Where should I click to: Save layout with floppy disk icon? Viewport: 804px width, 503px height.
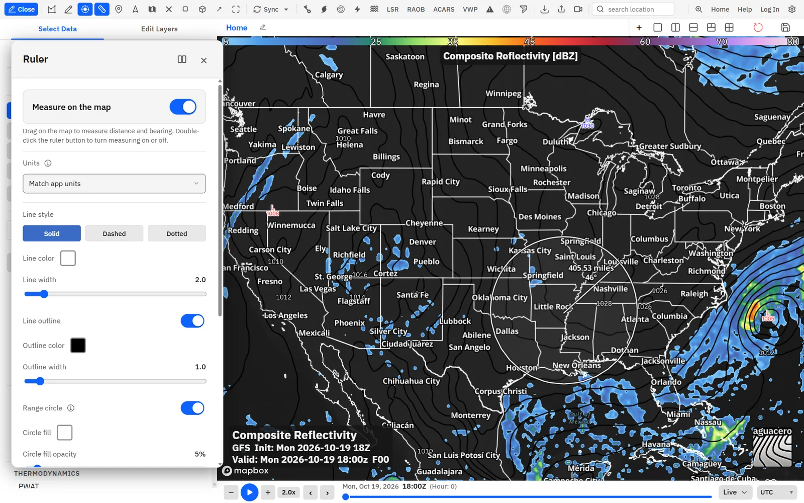pyautogui.click(x=786, y=27)
